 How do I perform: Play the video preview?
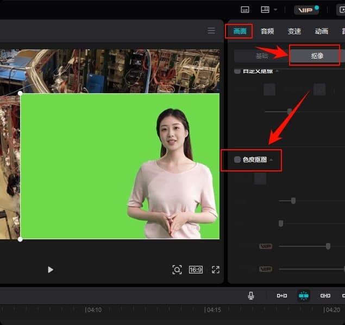pyautogui.click(x=51, y=270)
